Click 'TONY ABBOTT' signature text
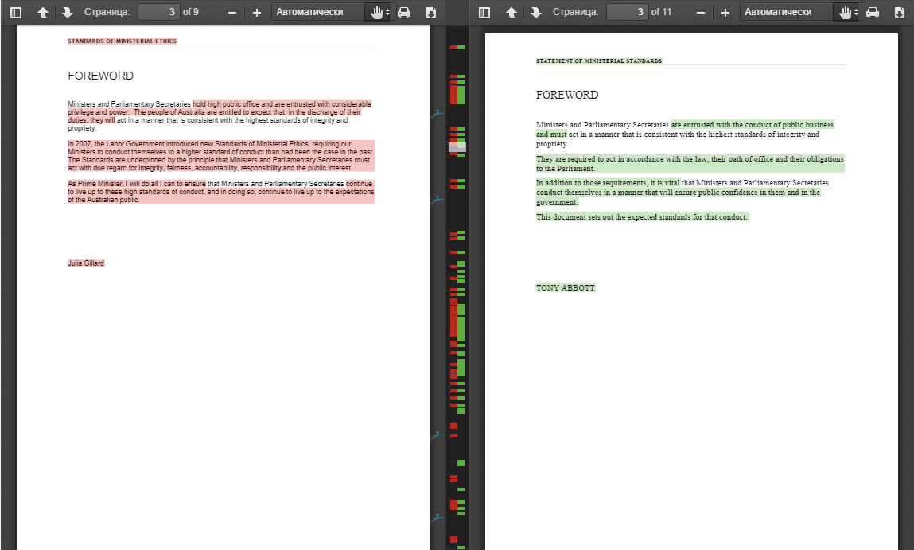The height and width of the screenshot is (550, 914). (566, 287)
